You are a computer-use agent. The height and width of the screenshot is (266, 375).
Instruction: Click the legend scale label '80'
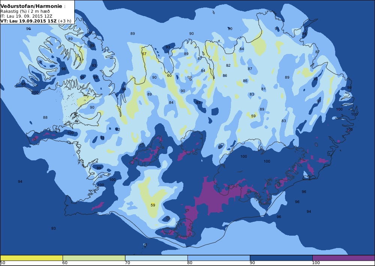coord(190,263)
